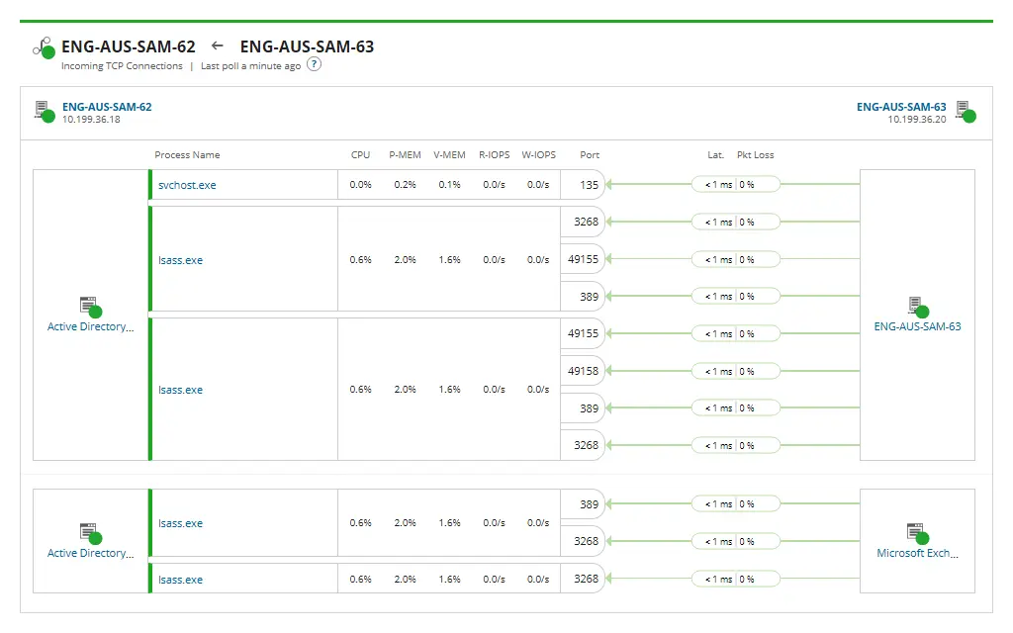
Task: Click the Process Name column header
Action: 187,155
